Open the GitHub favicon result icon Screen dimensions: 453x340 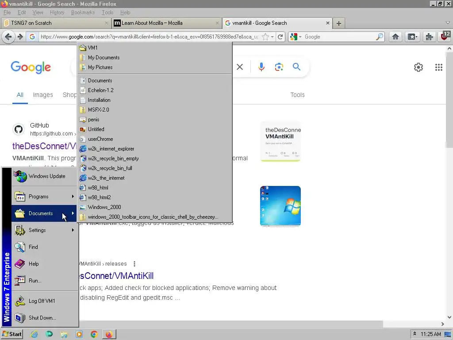pyautogui.click(x=19, y=129)
